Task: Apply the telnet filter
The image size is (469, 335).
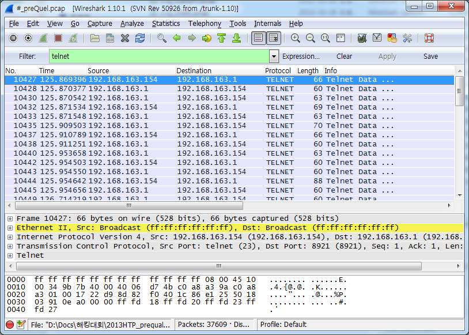Action: point(387,56)
